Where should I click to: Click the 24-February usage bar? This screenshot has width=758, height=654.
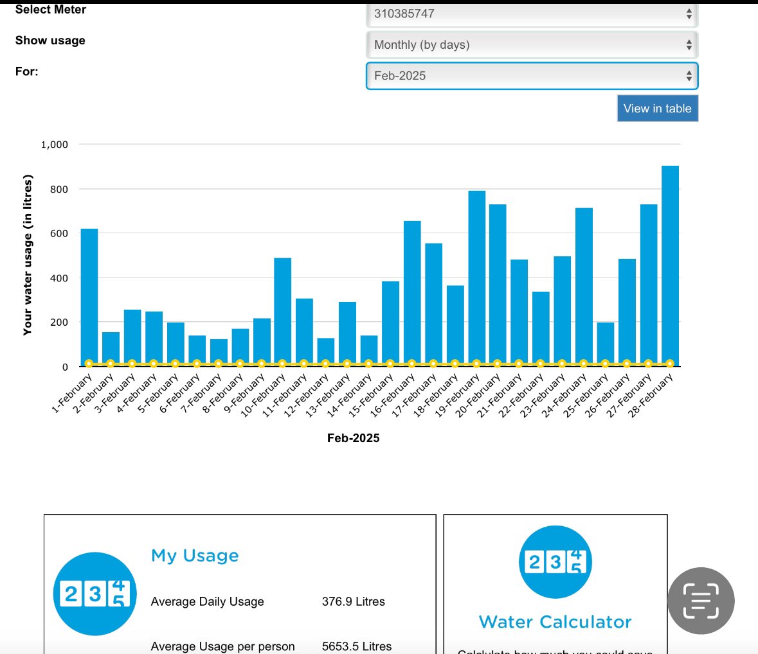point(584,287)
